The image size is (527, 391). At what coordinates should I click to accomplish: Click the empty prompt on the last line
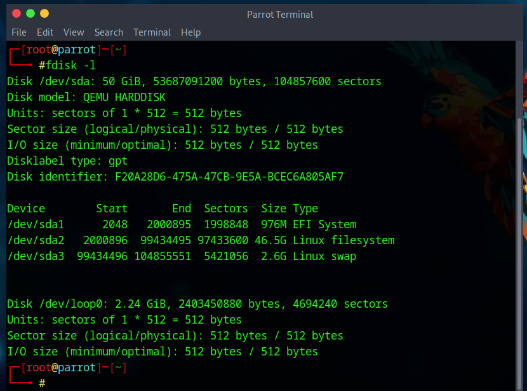click(43, 383)
